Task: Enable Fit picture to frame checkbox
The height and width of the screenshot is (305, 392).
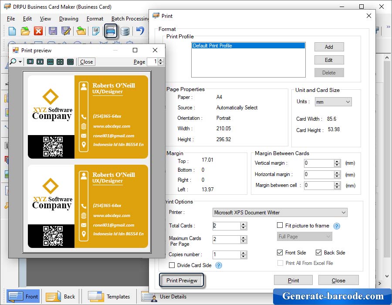Action: (280, 225)
